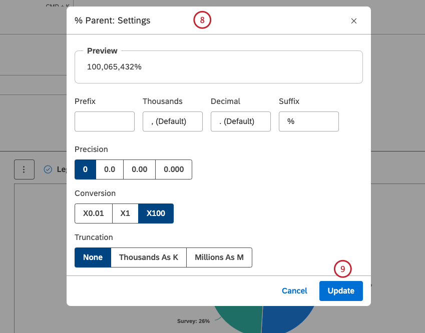Edit the Suffix field containing %
Viewport: 425px width, 333px height.
pos(308,121)
